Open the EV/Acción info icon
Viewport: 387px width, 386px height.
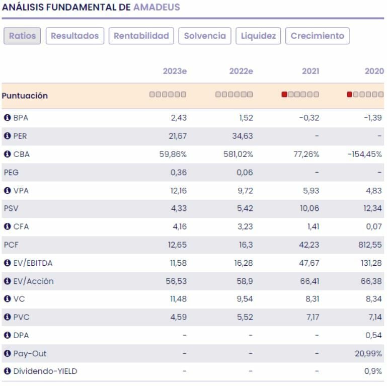(7, 281)
